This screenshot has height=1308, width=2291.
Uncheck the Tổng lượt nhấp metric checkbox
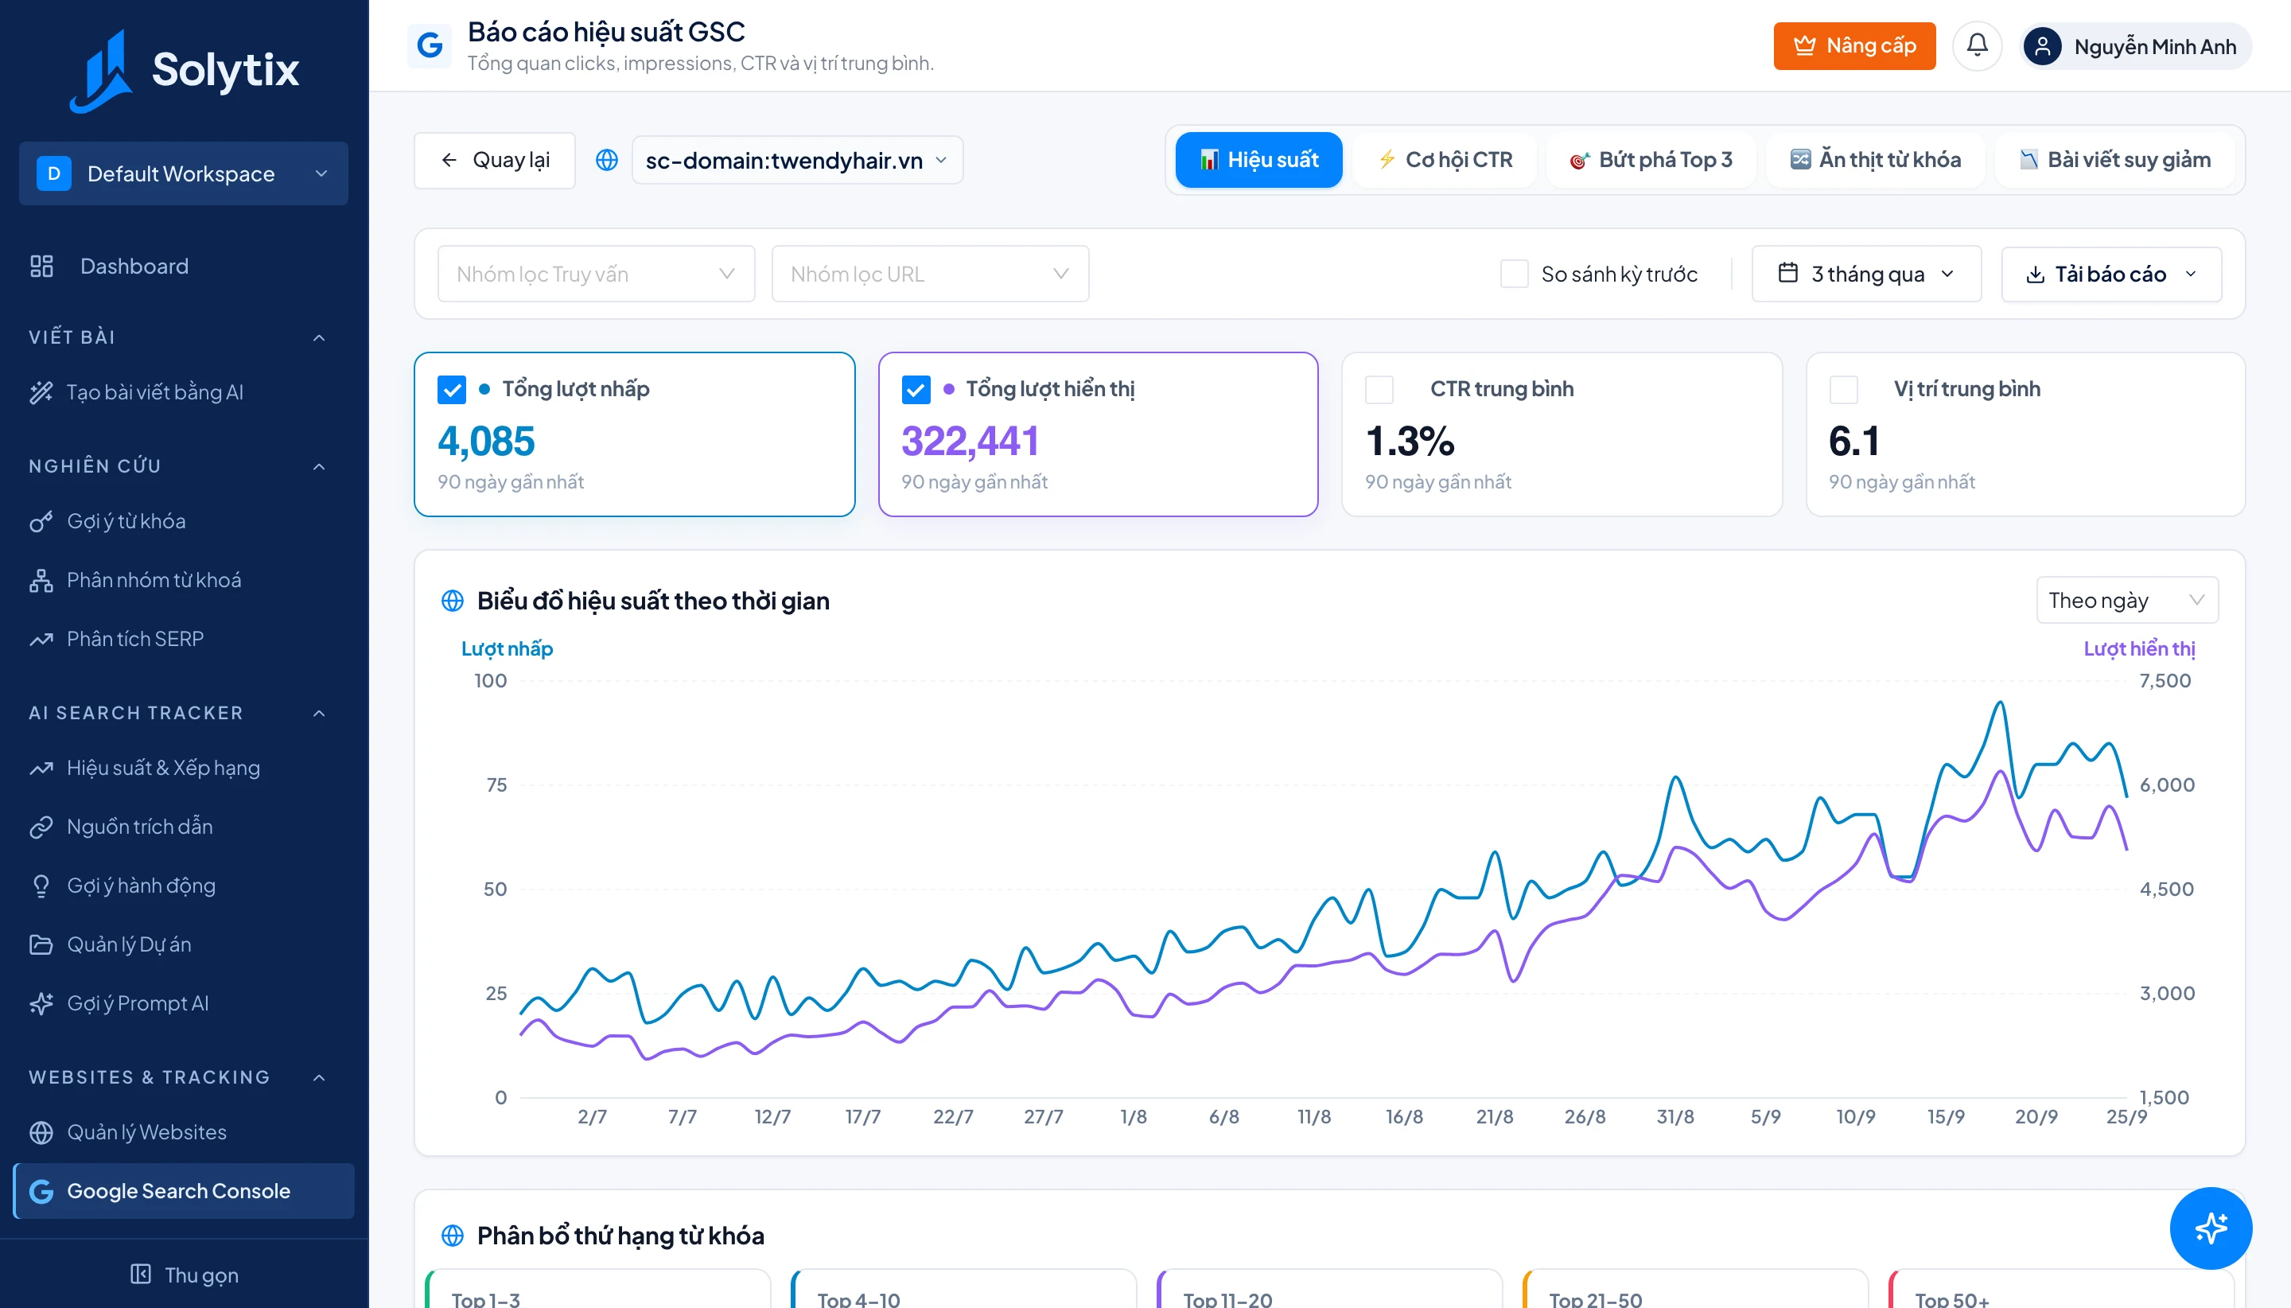pyautogui.click(x=452, y=389)
